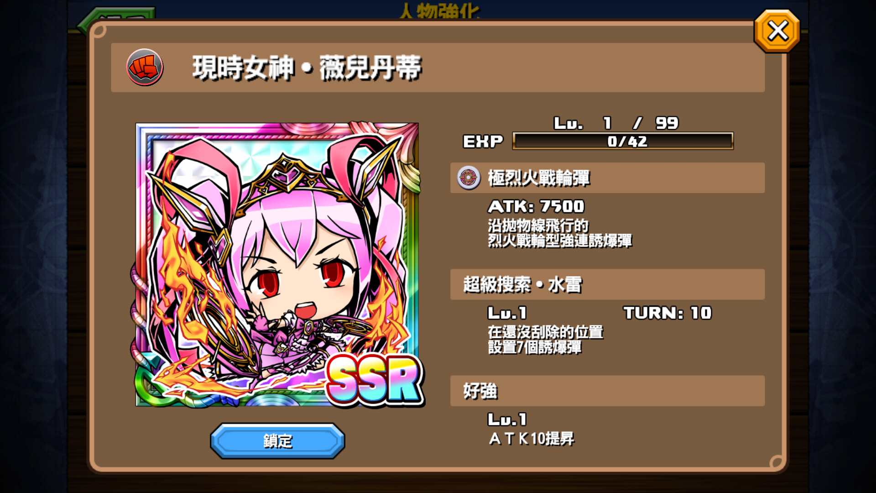Tap the red fist type icon
The width and height of the screenshot is (876, 493).
(145, 68)
